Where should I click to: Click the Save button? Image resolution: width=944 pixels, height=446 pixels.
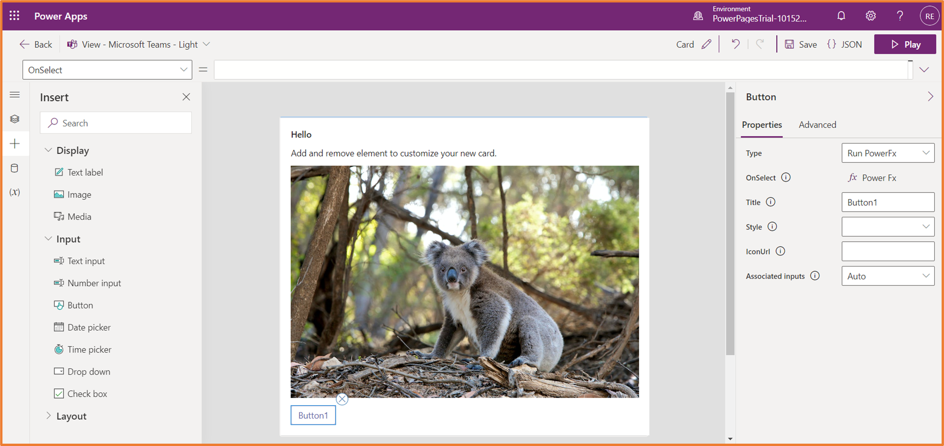[801, 44]
